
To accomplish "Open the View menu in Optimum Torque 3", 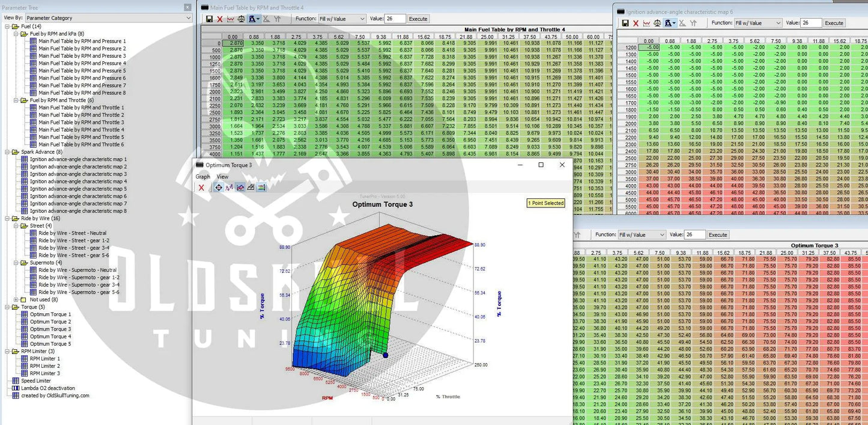I will [x=222, y=177].
